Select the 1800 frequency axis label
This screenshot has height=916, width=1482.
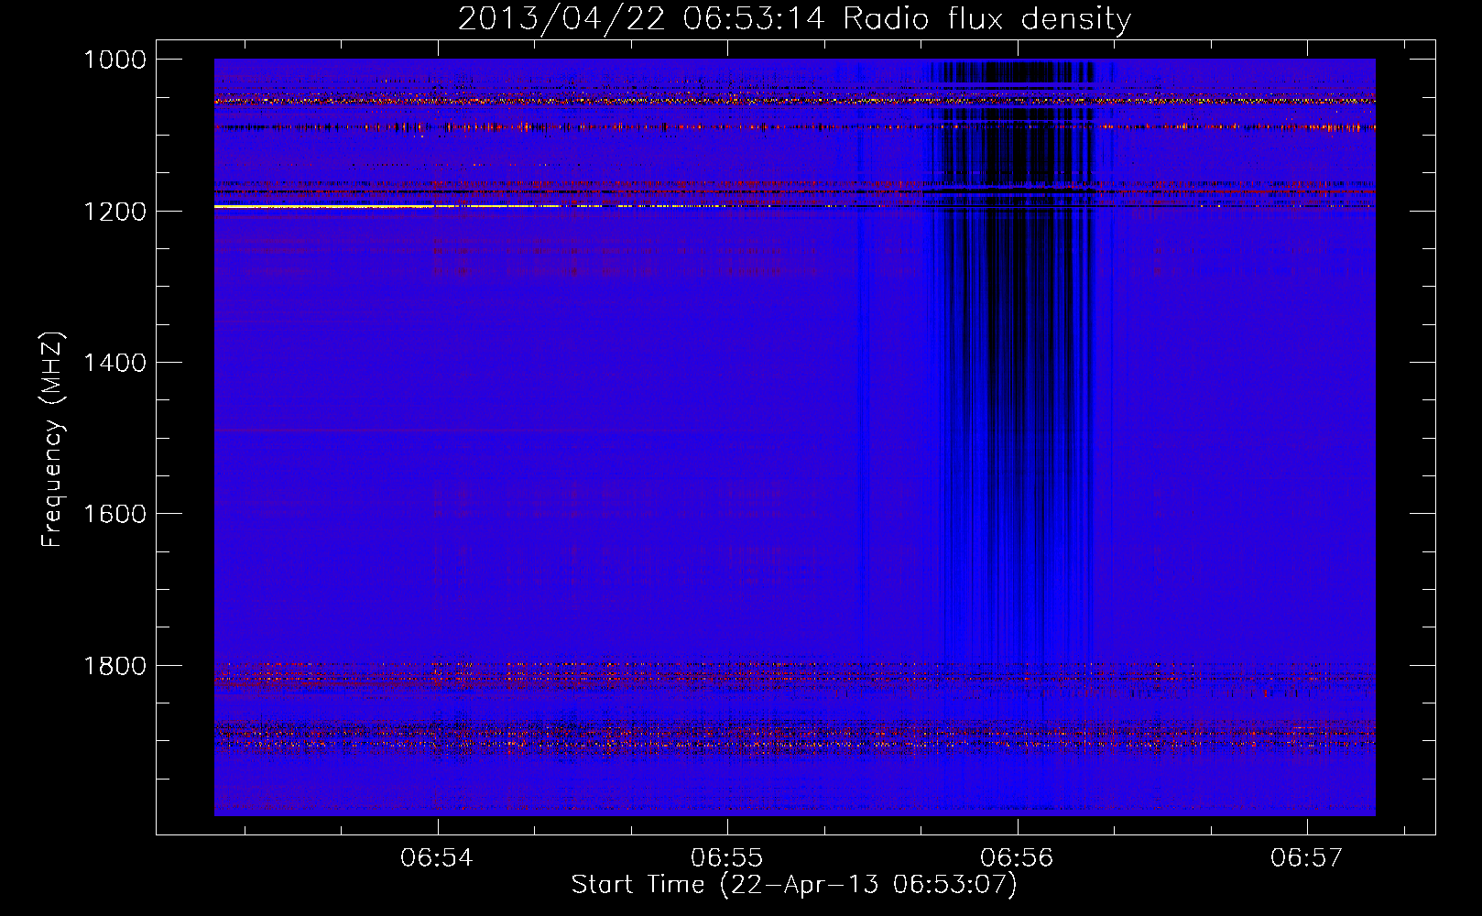point(114,666)
